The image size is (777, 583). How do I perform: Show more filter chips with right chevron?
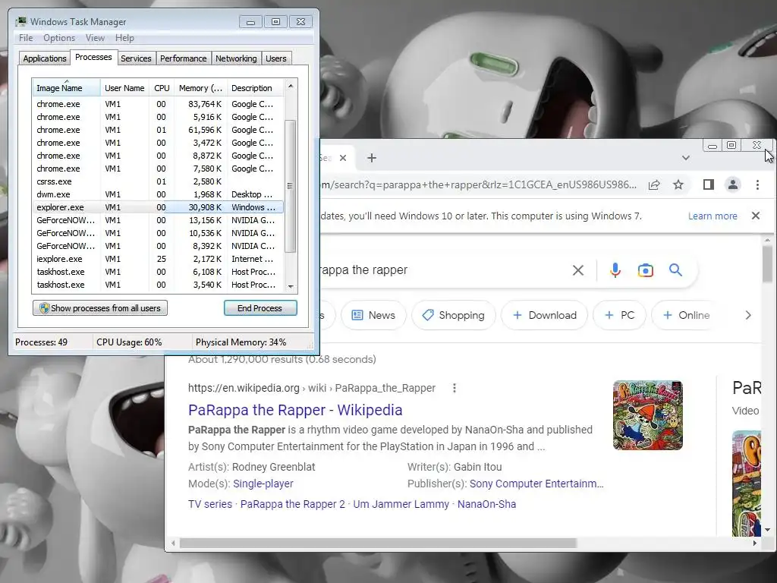coord(748,315)
